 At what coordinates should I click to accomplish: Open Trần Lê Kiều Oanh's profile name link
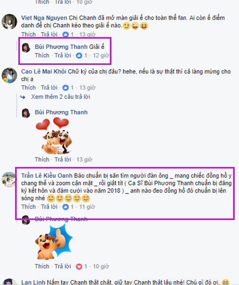[47, 176]
